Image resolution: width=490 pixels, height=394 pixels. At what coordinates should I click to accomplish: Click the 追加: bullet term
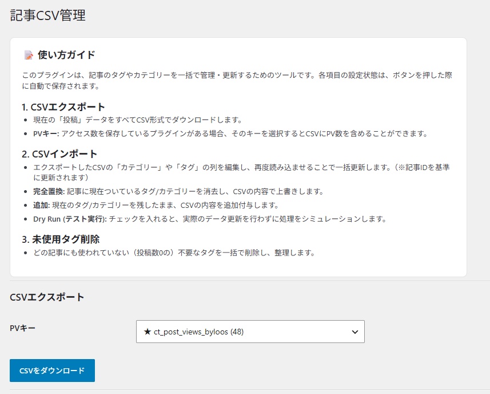click(x=42, y=205)
